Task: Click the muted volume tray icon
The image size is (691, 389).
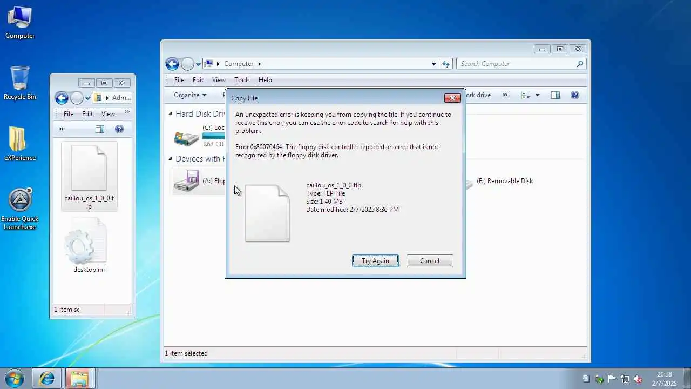Action: [638, 379]
